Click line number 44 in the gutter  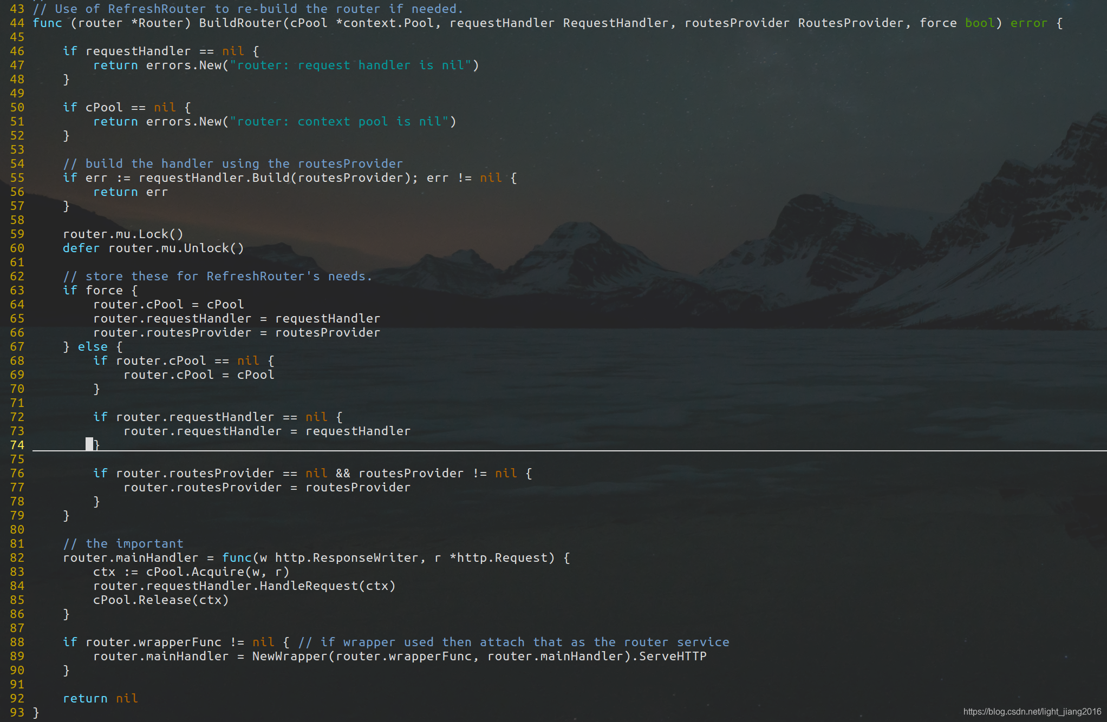[x=17, y=23]
